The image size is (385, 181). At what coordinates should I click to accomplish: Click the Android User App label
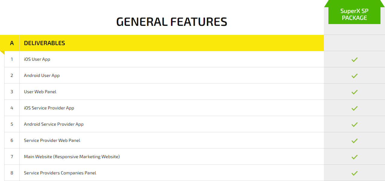click(x=42, y=75)
